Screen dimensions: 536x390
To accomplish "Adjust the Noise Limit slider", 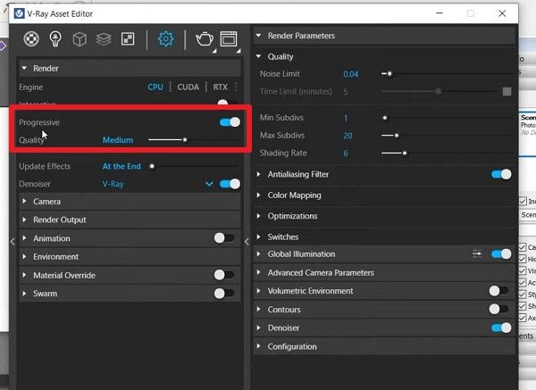I will [389, 73].
